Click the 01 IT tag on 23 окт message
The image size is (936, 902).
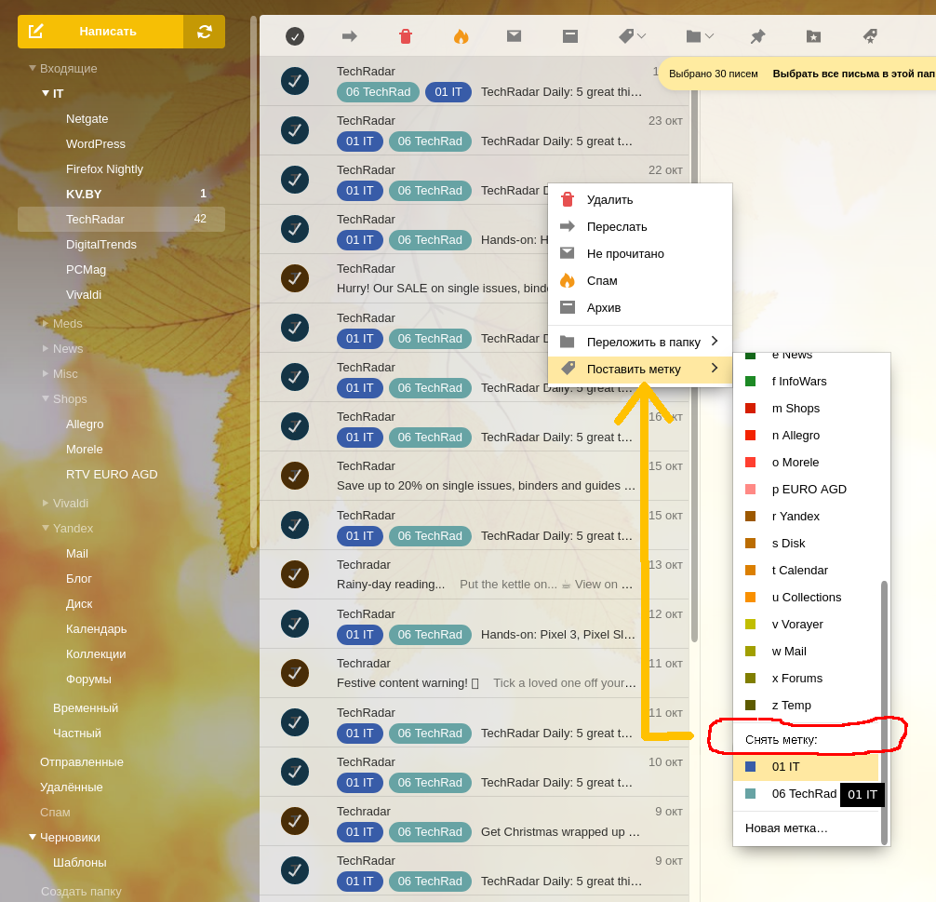point(359,141)
